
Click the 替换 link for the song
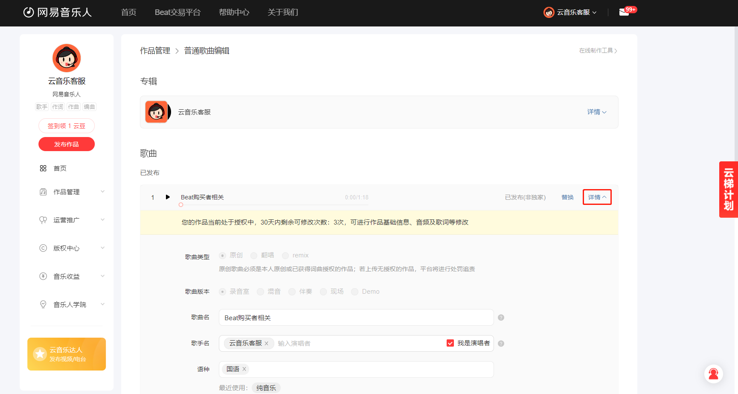(x=567, y=197)
